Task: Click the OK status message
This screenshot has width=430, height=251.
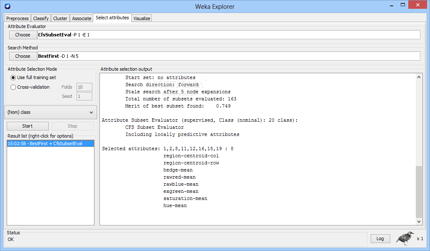Action: [x=11, y=239]
